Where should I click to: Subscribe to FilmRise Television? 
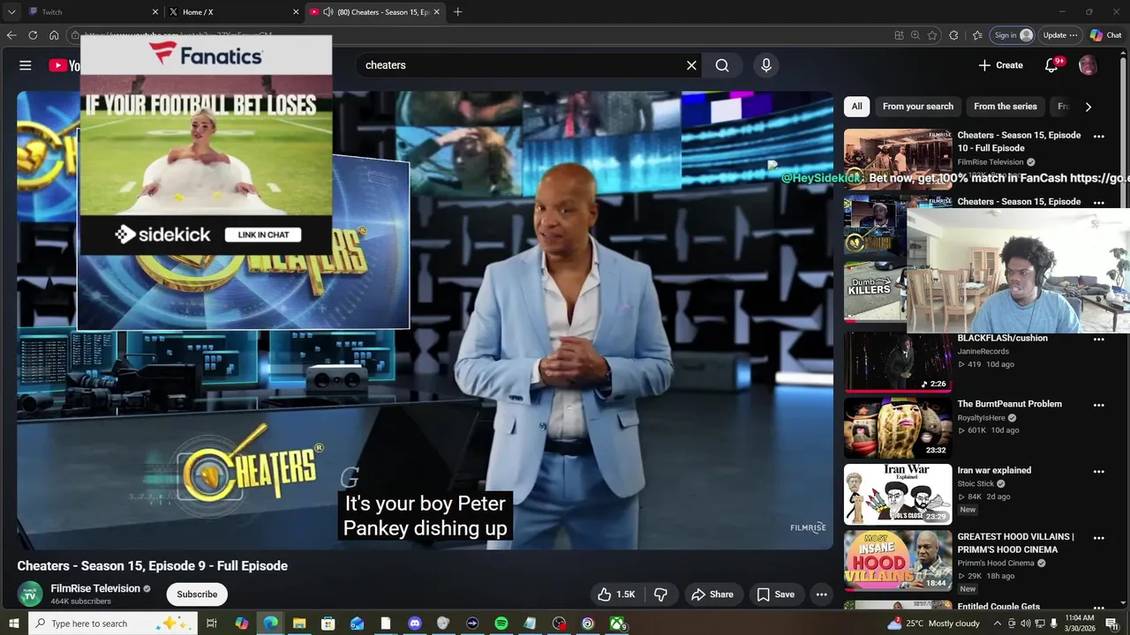(197, 594)
